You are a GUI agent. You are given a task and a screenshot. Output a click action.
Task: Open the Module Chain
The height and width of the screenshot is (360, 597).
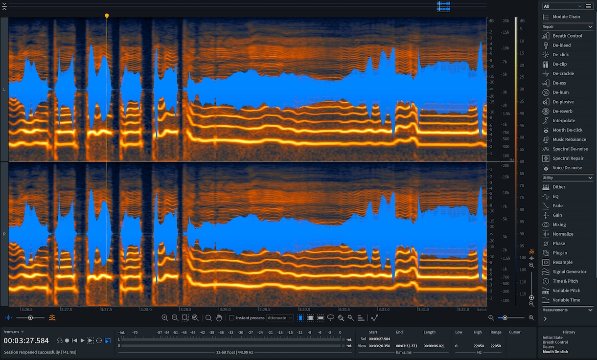pos(566,17)
